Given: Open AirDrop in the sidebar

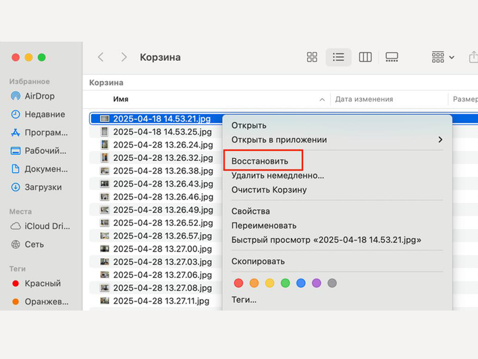Looking at the screenshot, I should point(33,96).
